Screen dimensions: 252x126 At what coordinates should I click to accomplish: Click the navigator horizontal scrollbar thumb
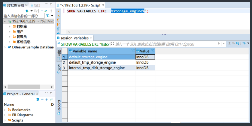pos(24,87)
